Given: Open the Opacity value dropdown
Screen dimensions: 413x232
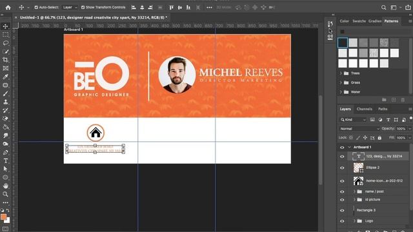Looking at the screenshot, I should click(410, 129).
